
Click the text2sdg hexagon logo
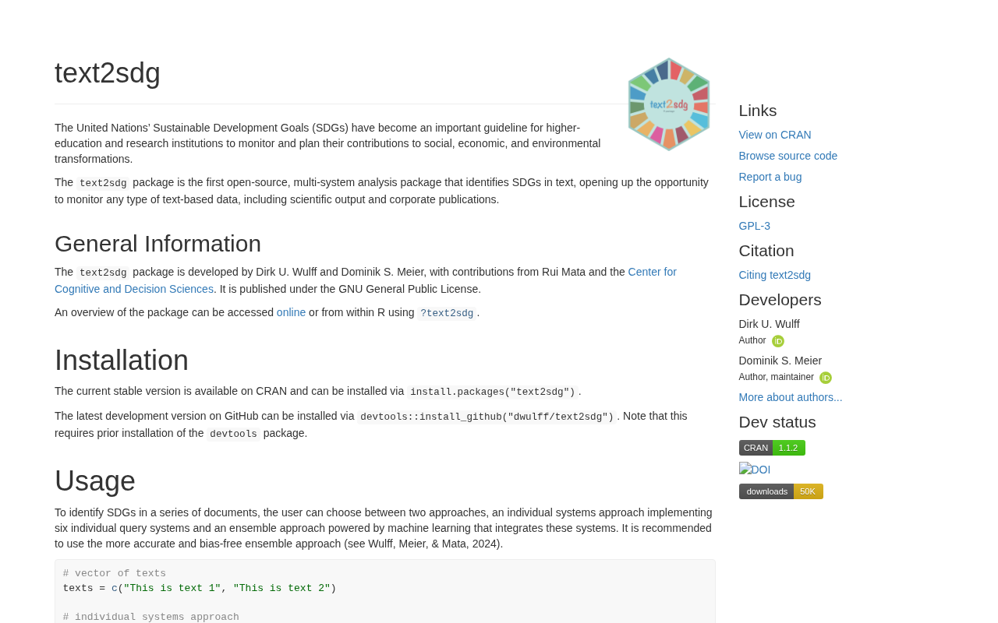pos(669,104)
